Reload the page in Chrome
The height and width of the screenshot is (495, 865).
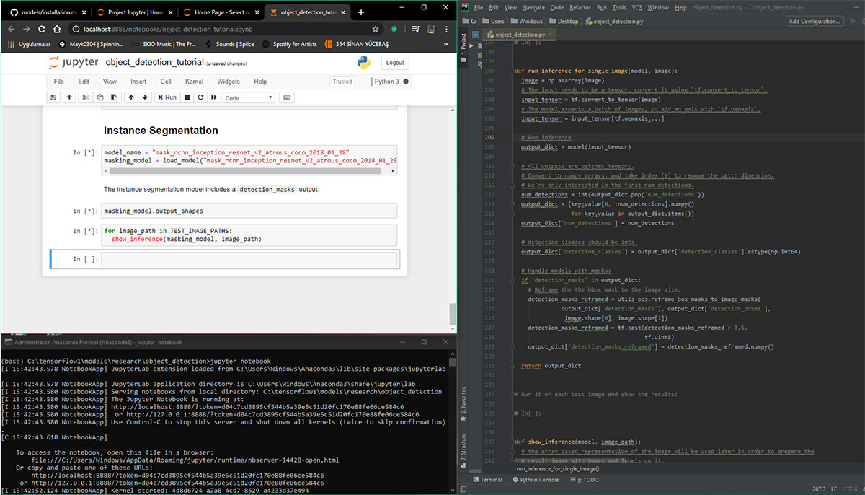point(43,29)
